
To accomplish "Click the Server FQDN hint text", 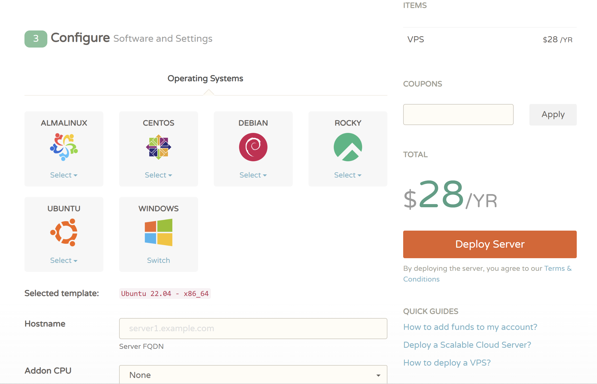I will coord(141,346).
